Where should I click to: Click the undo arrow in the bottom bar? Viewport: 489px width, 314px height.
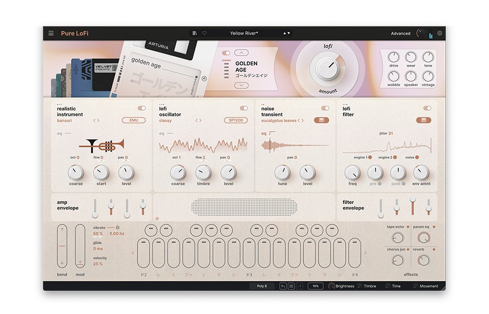click(x=283, y=286)
